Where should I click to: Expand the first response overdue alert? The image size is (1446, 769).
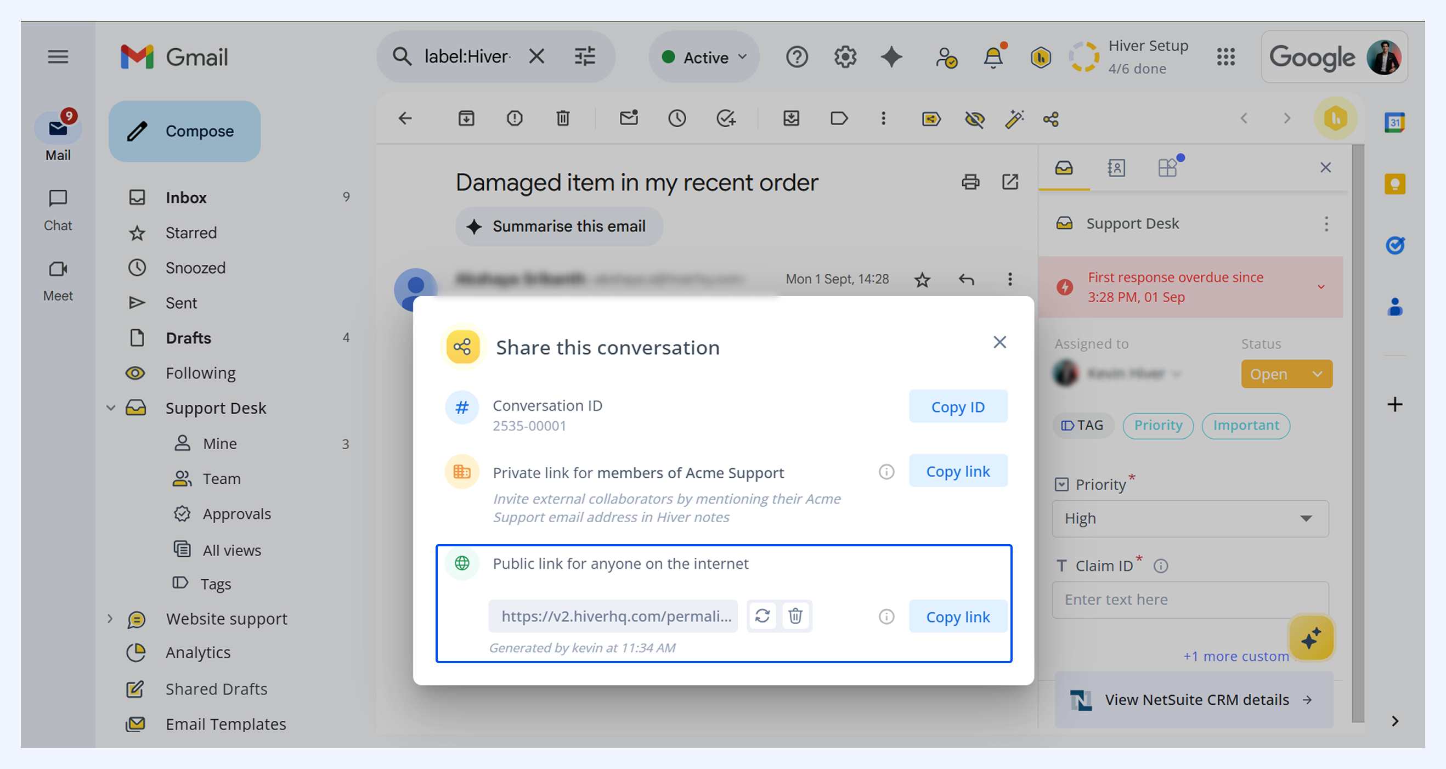1321,287
